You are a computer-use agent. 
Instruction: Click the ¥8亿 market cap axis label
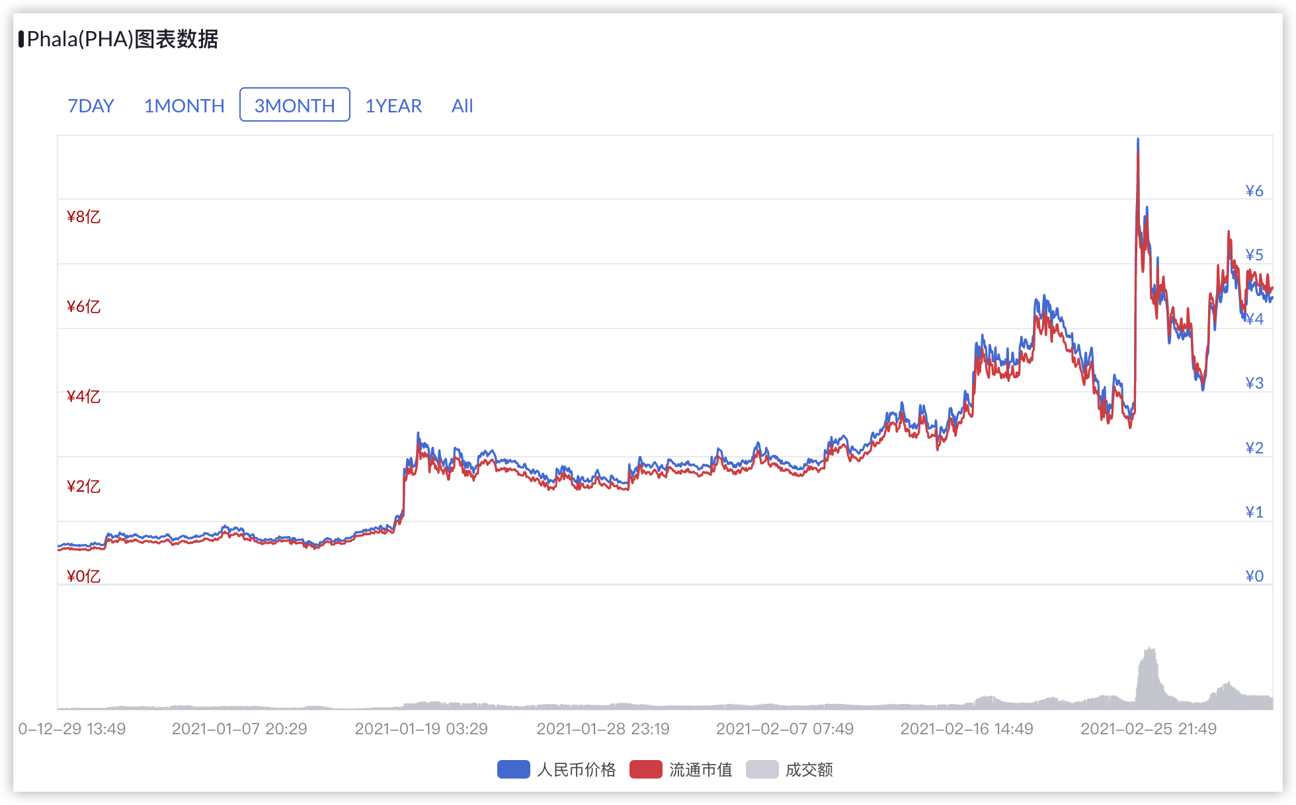[x=83, y=217]
